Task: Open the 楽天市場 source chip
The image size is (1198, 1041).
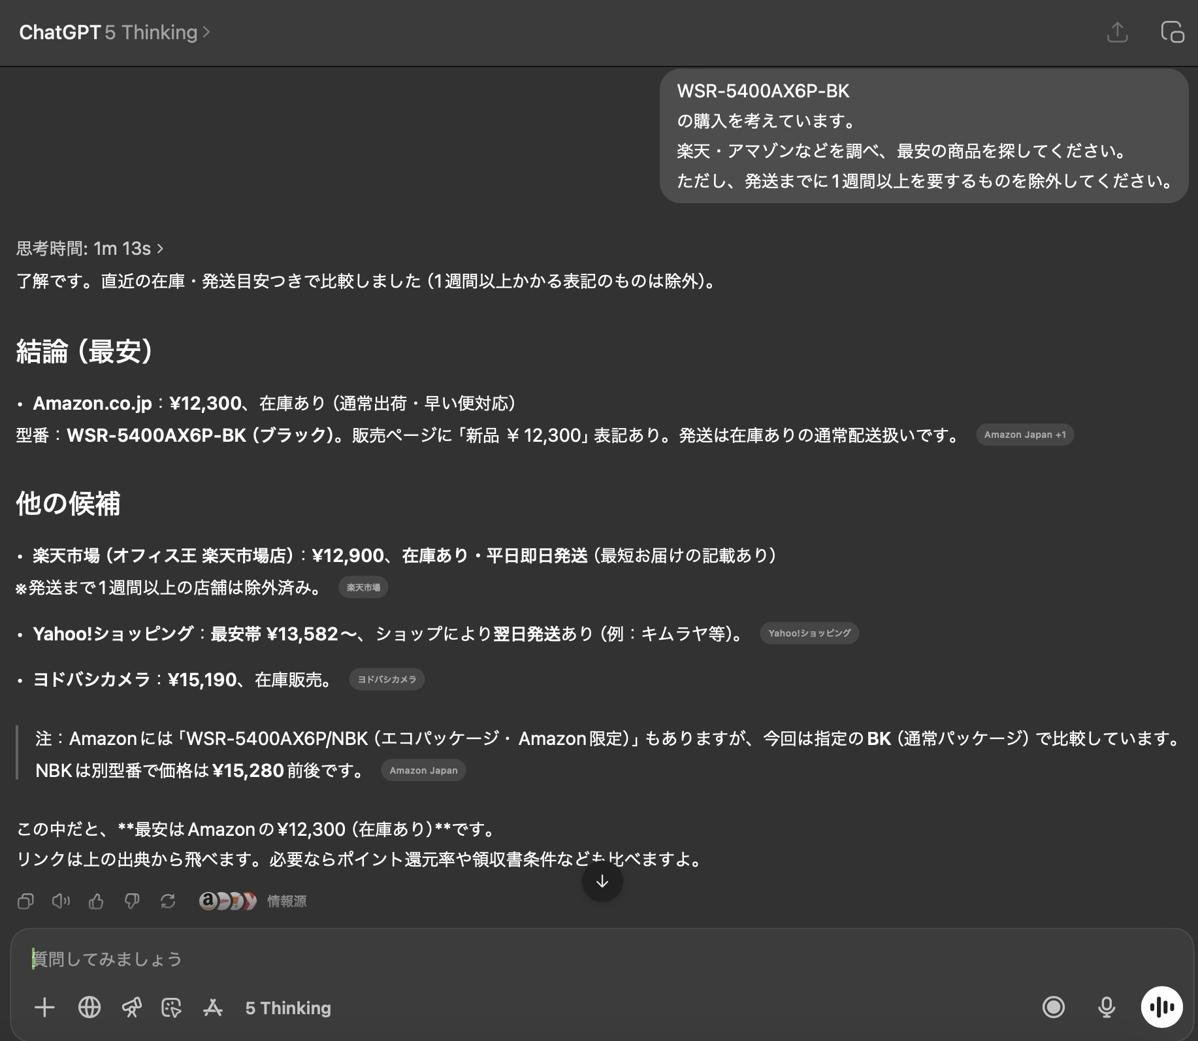Action: pos(363,587)
